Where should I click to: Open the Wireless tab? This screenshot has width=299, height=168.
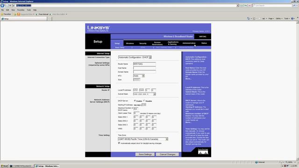(130, 43)
